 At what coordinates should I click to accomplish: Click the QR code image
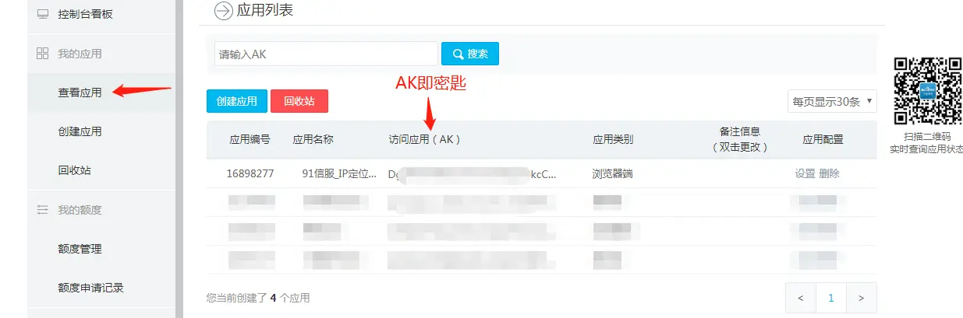927,91
